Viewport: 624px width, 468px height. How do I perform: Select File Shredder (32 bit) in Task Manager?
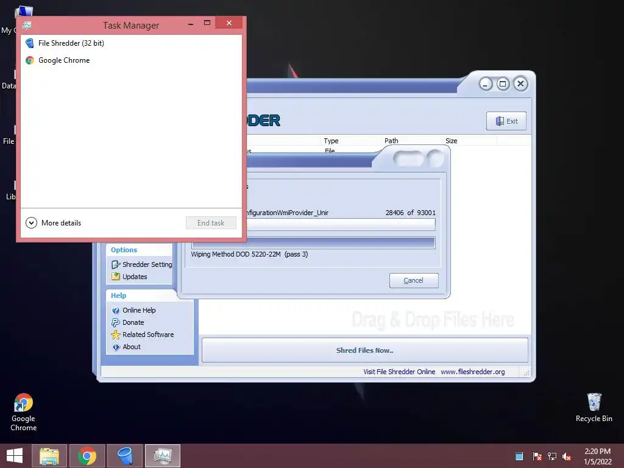pos(131,43)
